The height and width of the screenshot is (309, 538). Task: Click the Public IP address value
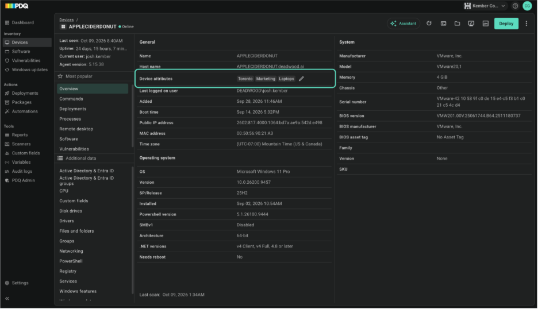coord(279,123)
